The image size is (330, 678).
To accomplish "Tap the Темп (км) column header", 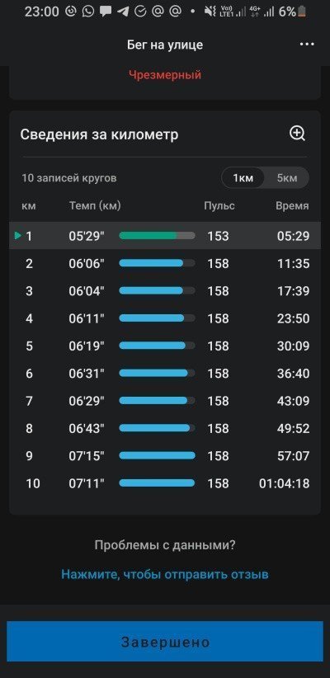I will pos(95,206).
